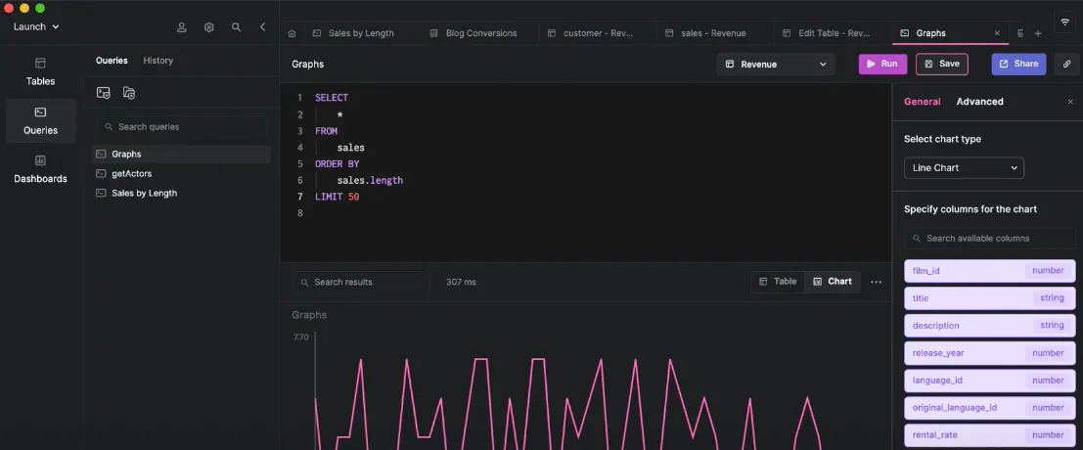Switch results view to Chart
Screen dimensions: 1083x450
point(832,282)
